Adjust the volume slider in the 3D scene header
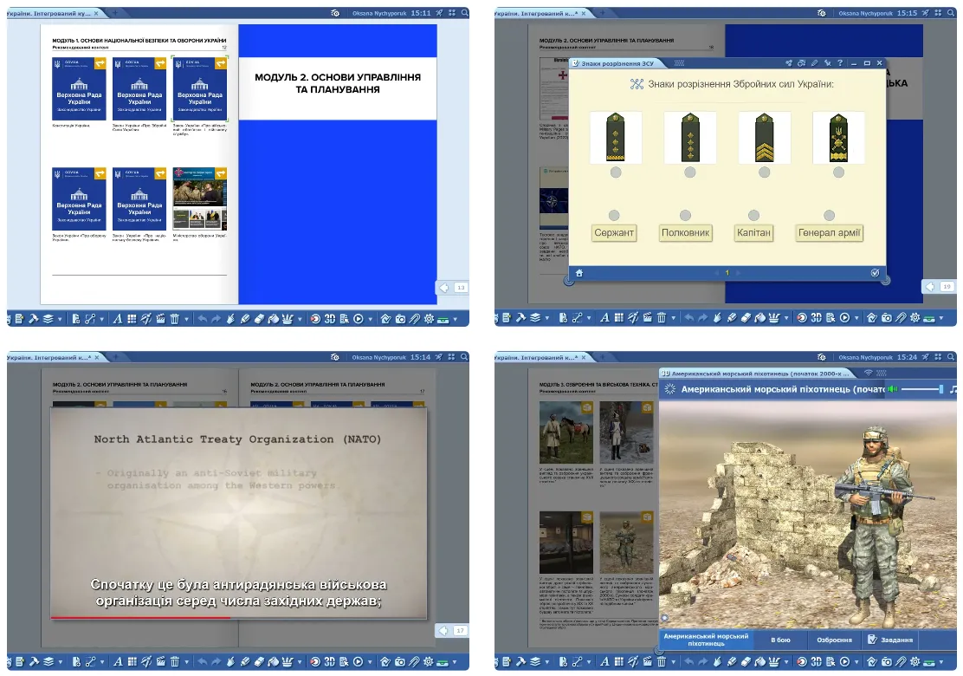 921,389
